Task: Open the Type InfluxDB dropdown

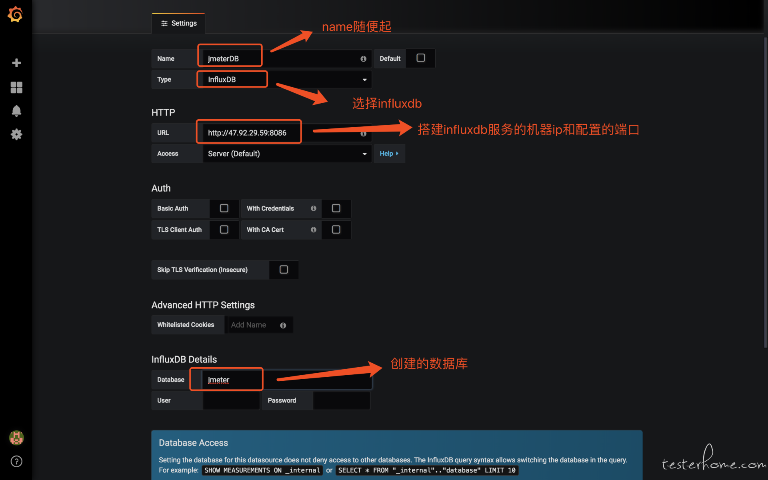Action: [286, 80]
